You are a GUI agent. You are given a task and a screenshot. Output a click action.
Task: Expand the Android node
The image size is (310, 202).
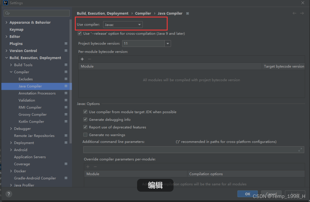[x=11, y=150]
